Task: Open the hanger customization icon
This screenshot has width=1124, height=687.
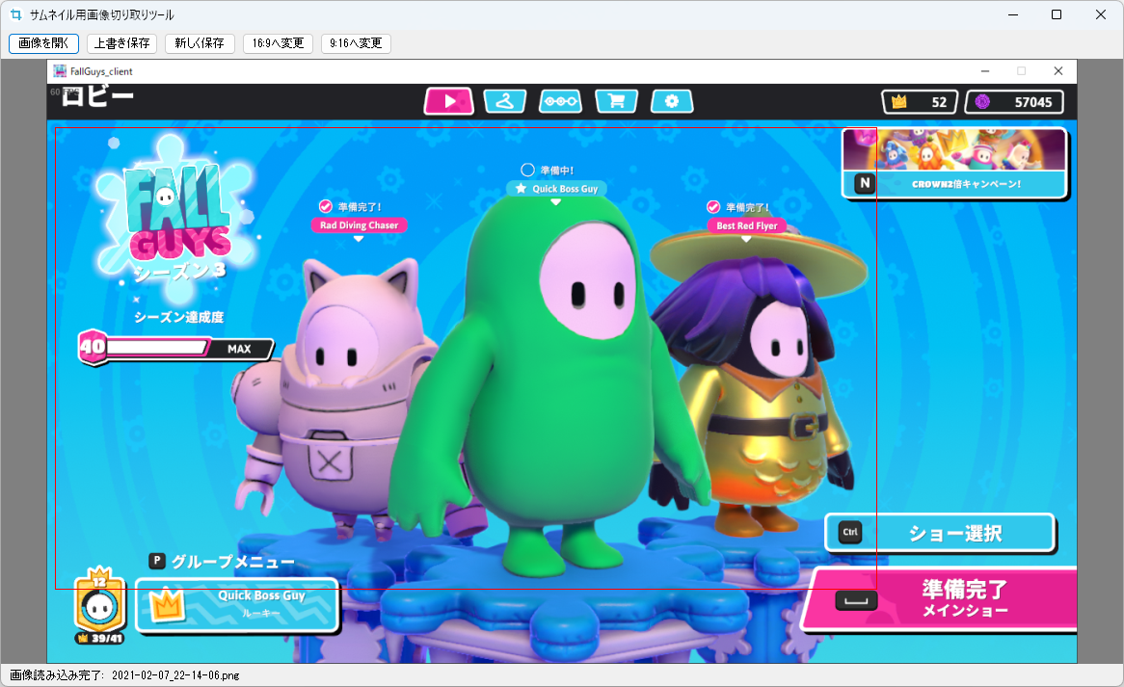Action: click(x=505, y=101)
